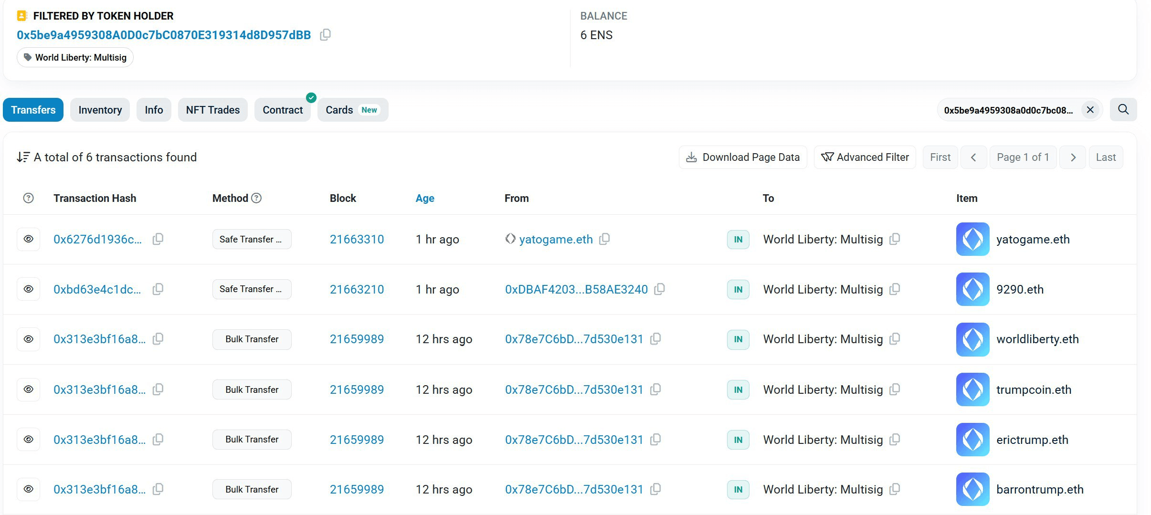Copy To address in worldliberty.eth row
Viewport: 1151px width, 515px height.
coord(895,339)
